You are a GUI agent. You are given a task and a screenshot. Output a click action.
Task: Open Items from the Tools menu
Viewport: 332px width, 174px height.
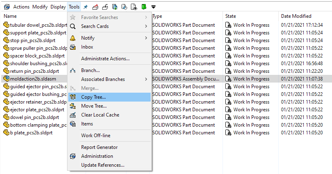click(x=109, y=124)
